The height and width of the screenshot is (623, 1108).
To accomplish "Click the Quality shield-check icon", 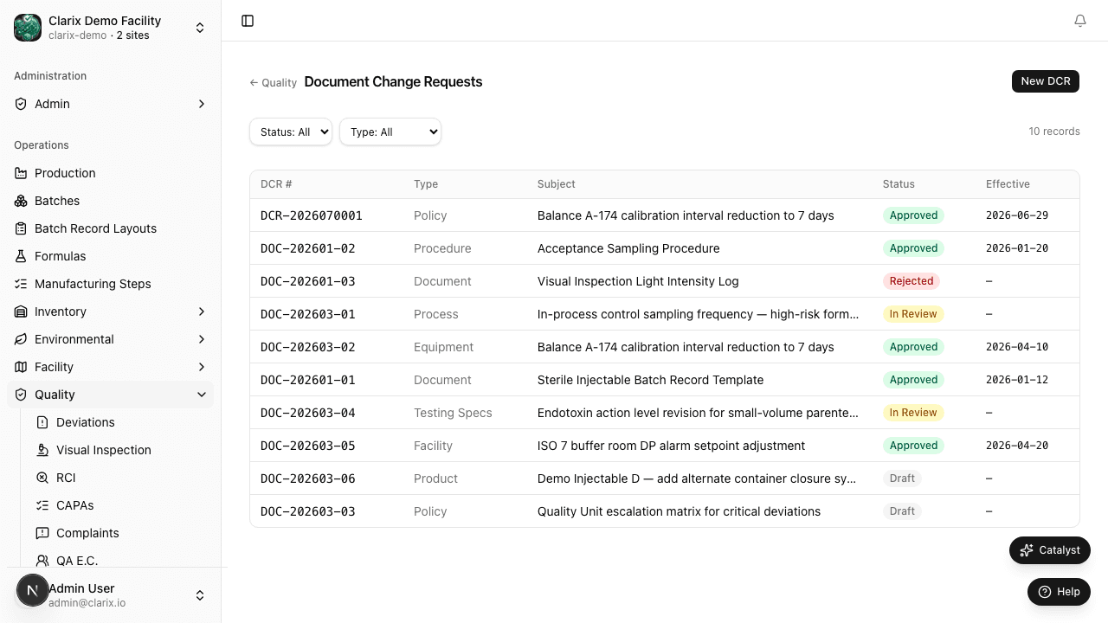I will pyautogui.click(x=21, y=395).
